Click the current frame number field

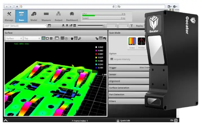(112, 26)
